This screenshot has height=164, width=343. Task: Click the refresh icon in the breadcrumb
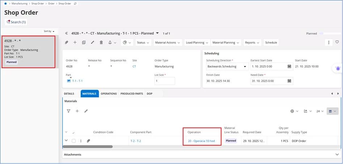[x=75, y=4]
